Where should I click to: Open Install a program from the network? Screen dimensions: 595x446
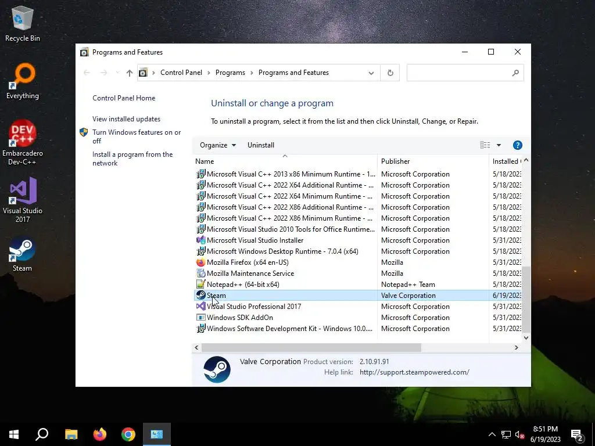point(132,159)
